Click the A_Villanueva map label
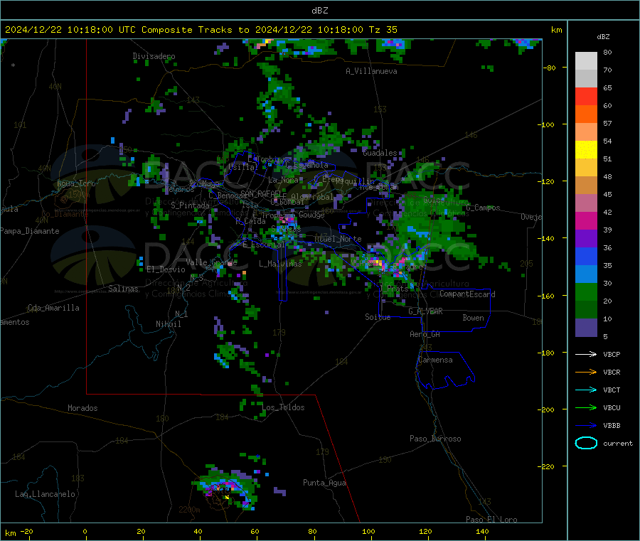 pos(371,71)
